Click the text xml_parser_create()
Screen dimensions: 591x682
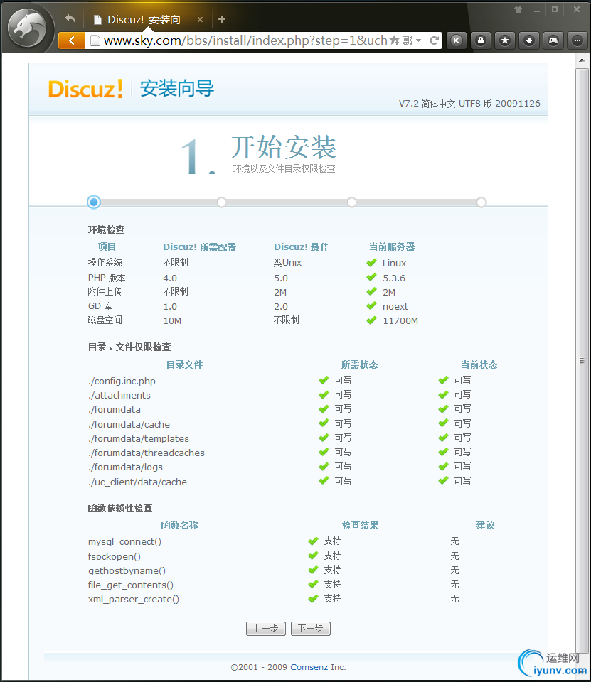click(134, 600)
